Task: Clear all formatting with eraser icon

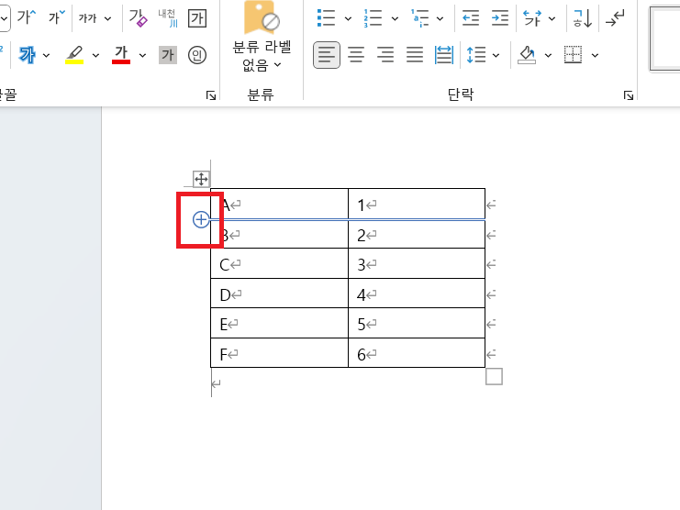Action: coord(138,17)
